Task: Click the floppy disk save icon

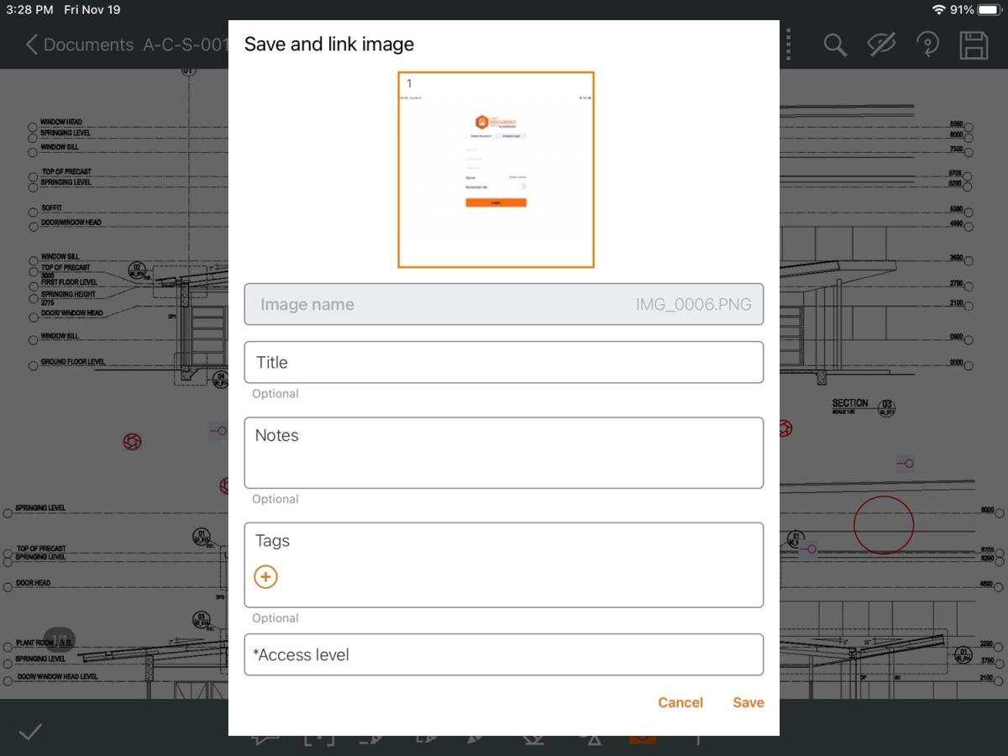Action: click(974, 45)
